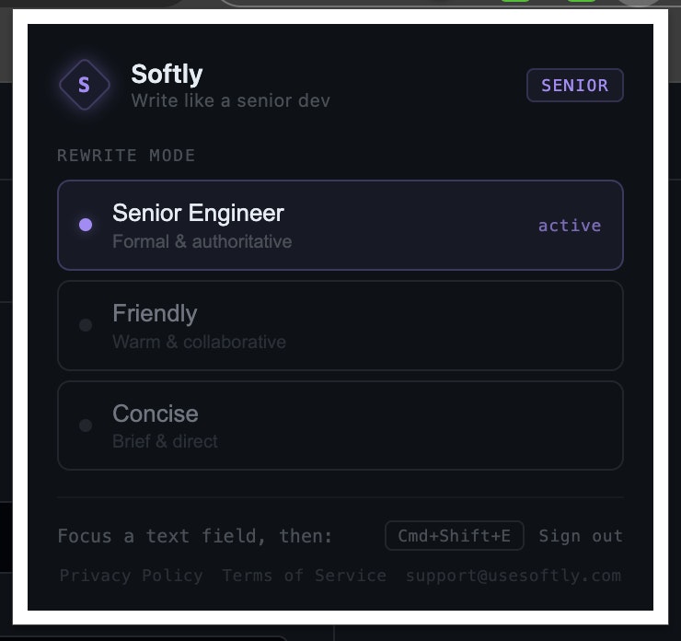
Task: Click the 'Formal & authoritative' description
Action: pyautogui.click(x=202, y=241)
